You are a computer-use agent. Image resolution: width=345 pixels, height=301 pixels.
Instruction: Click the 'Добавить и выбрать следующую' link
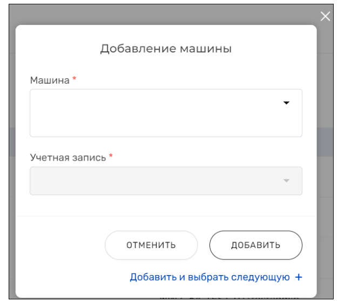pos(210,277)
